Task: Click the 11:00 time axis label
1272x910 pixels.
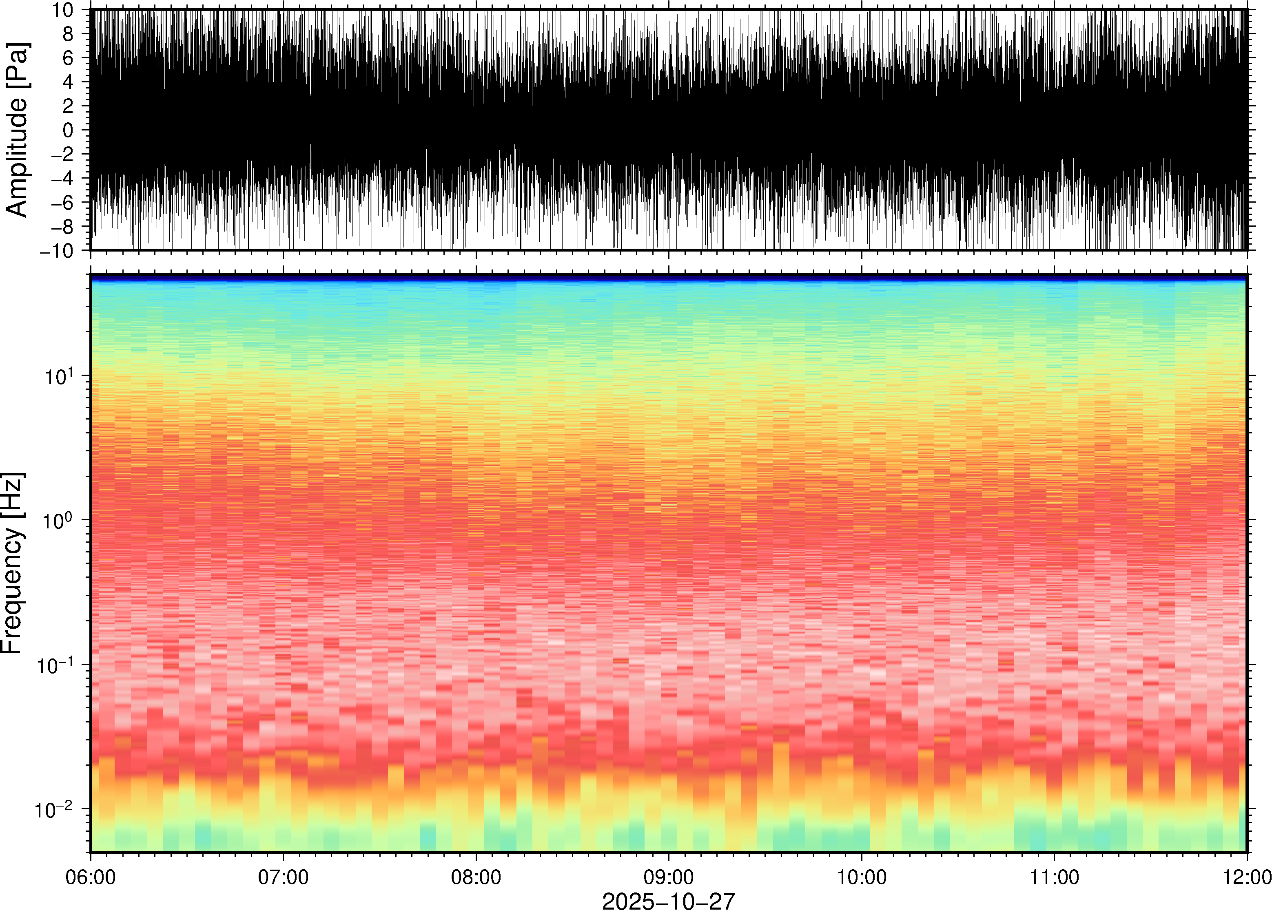Action: (x=1054, y=877)
